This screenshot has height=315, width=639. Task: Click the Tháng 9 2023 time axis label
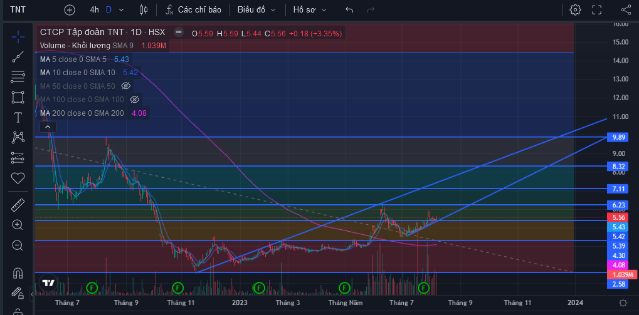tap(460, 302)
